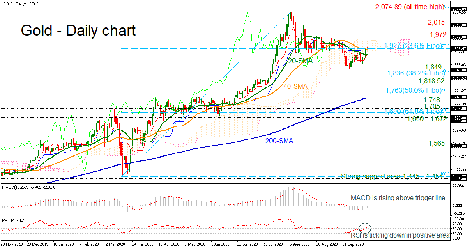Image resolution: width=472 pixels, height=249 pixels.
Task: Select the 6 Aug 2020 date label
Action: 300,244
